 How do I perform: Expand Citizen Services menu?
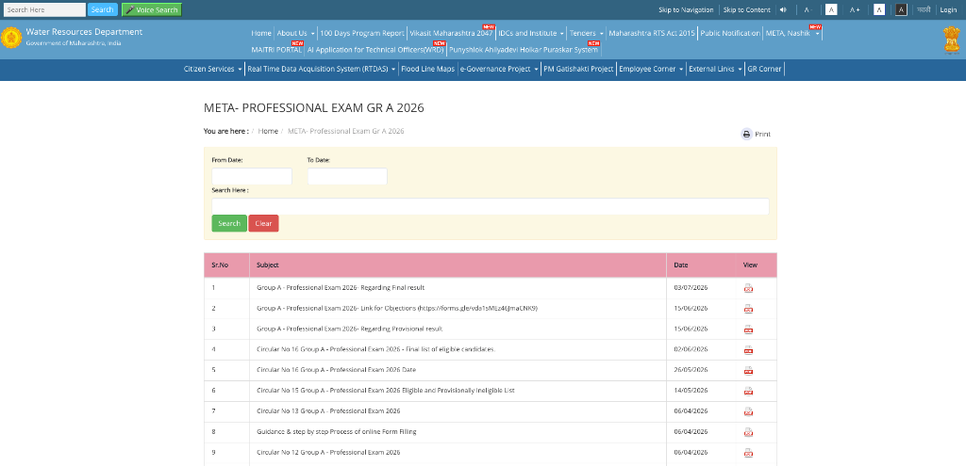coord(212,70)
